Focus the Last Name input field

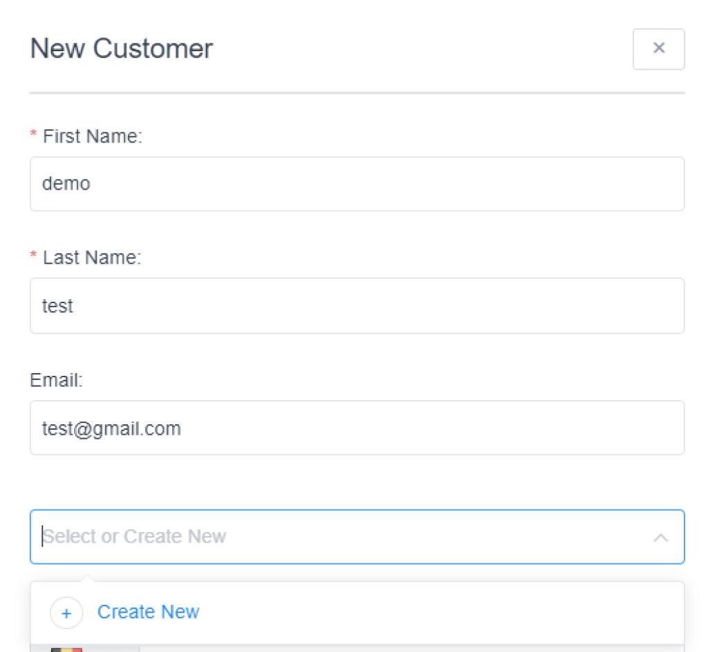point(357,306)
